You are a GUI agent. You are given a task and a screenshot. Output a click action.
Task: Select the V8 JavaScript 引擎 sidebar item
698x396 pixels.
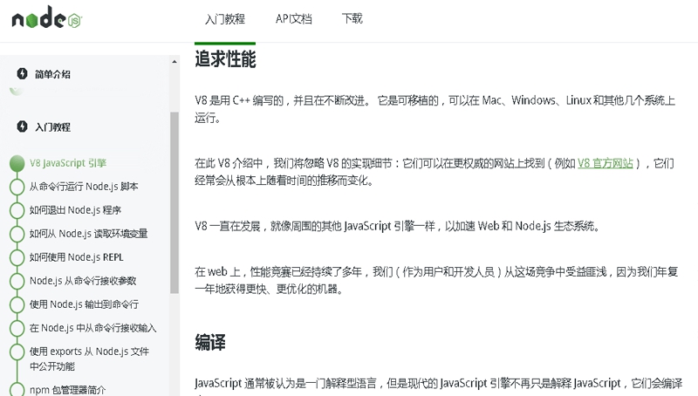click(x=68, y=163)
